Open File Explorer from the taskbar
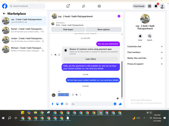Viewport: 169px width, 126px height. coord(35,112)
